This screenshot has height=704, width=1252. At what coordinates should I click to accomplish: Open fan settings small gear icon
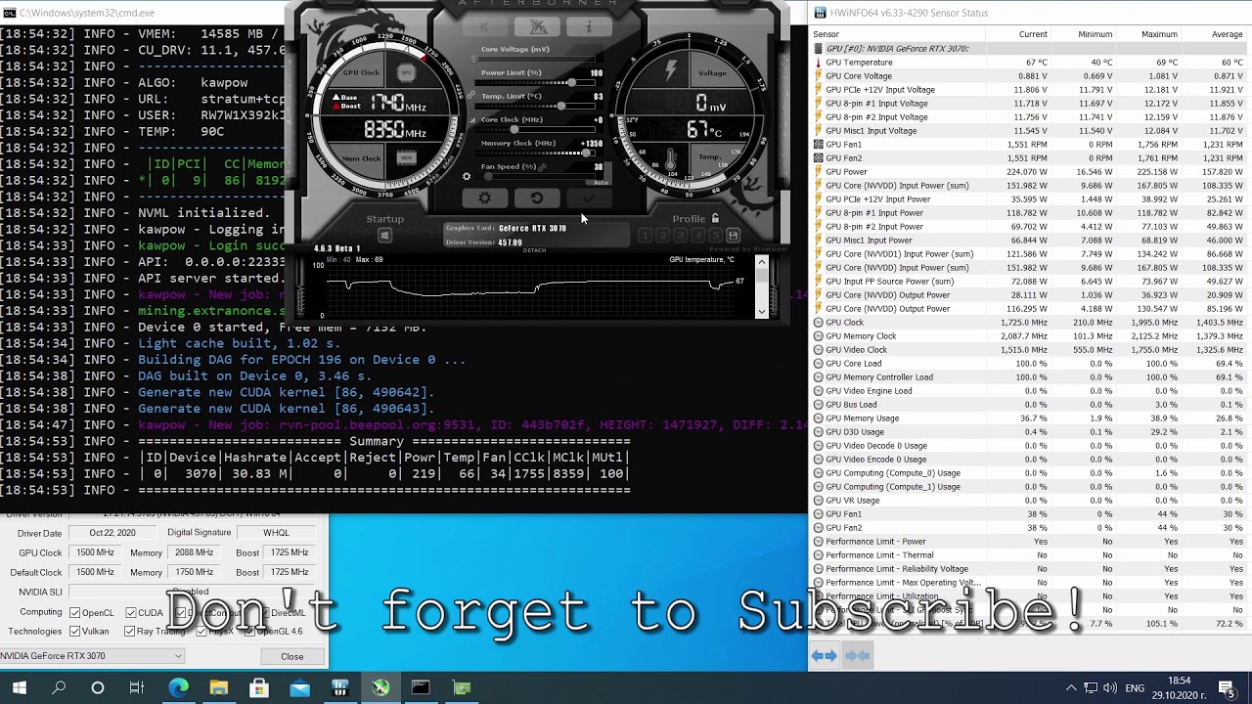click(467, 177)
